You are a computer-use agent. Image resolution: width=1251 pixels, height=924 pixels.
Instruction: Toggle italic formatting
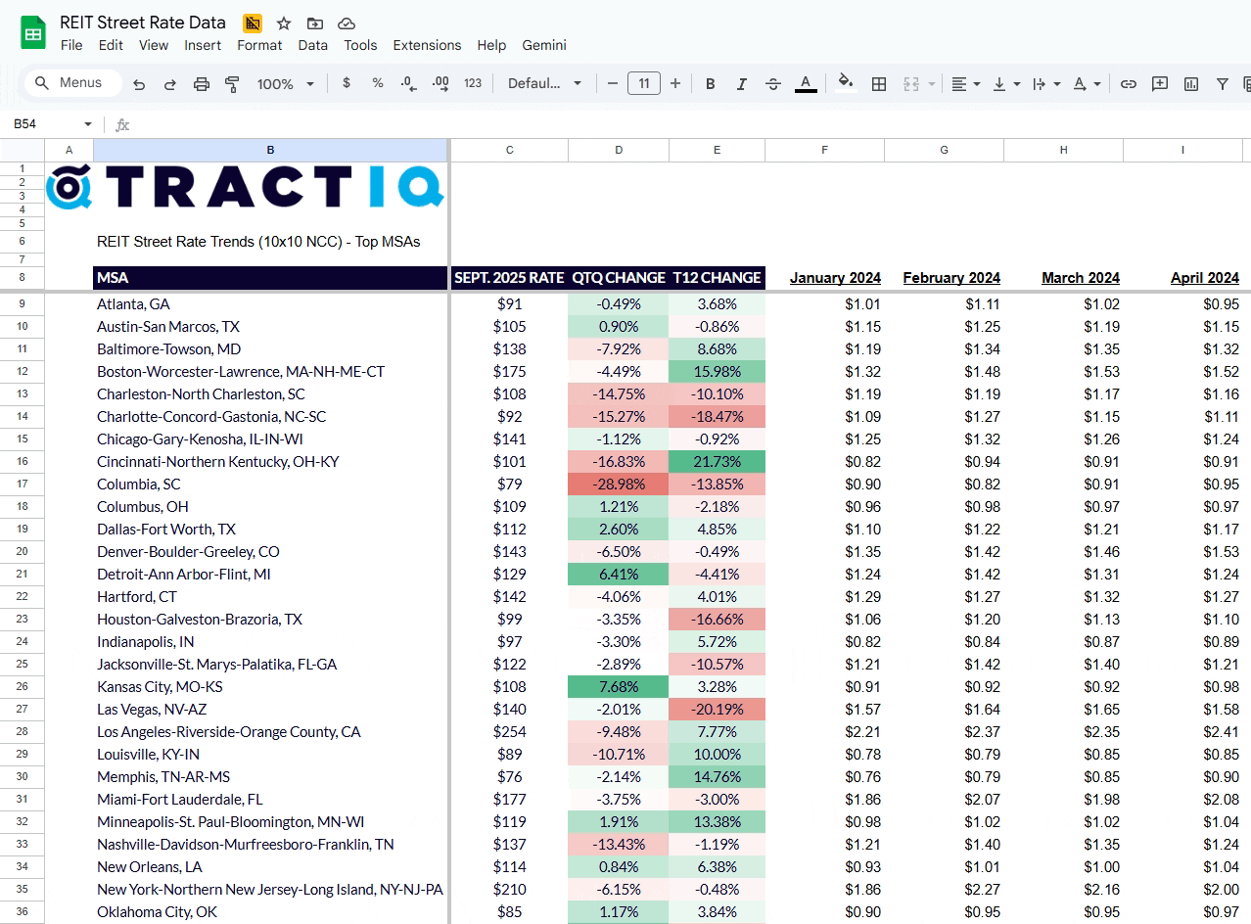[742, 84]
